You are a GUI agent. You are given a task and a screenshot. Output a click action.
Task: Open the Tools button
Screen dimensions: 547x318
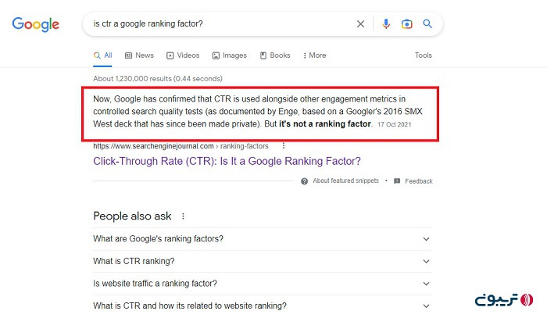coord(423,55)
